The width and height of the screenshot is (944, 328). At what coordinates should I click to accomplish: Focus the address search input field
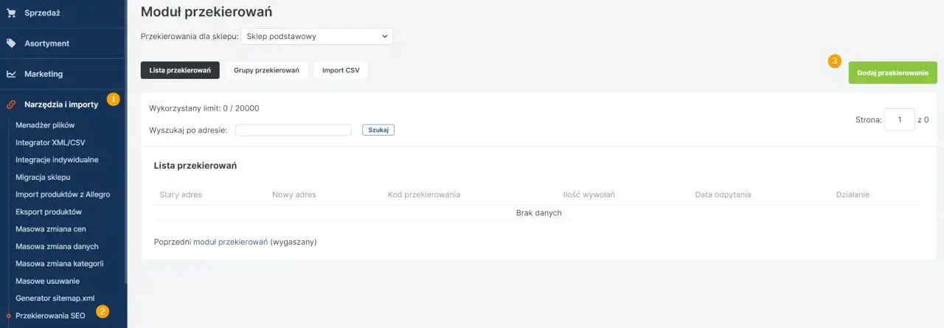pos(294,130)
